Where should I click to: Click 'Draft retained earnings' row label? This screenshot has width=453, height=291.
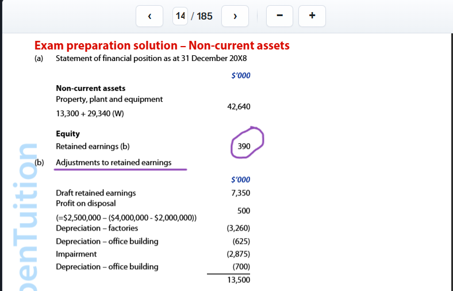pos(96,193)
